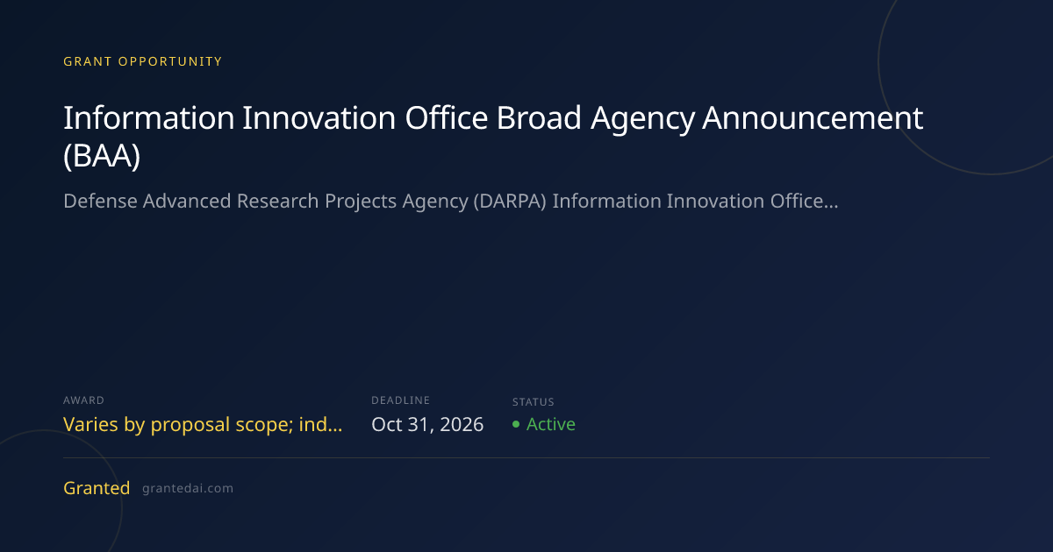The height and width of the screenshot is (552, 1053).
Task: Click the 'GRANT OPPORTUNITY' label
Action: tap(143, 61)
